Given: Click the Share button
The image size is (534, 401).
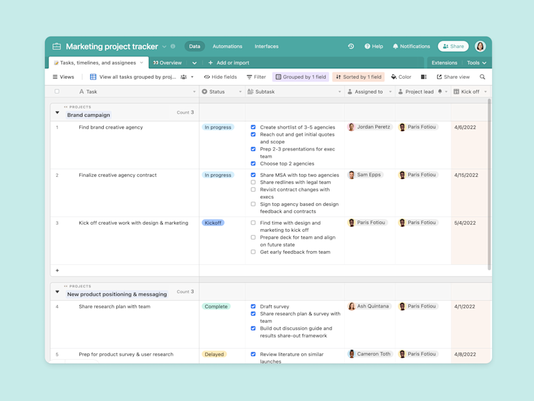Looking at the screenshot, I should pos(453,46).
